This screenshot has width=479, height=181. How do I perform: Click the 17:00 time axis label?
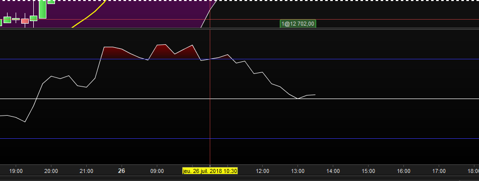[439, 171]
